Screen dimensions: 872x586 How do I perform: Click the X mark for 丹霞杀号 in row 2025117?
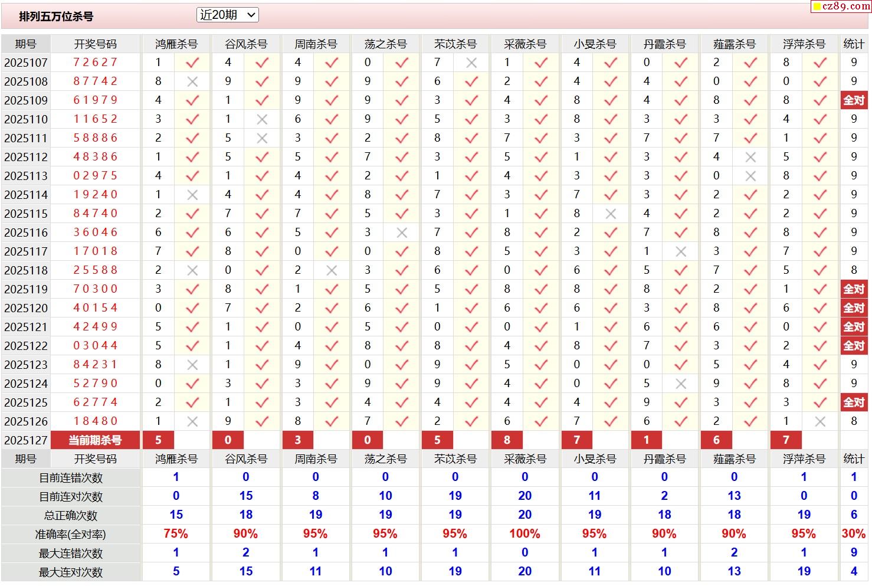pos(681,251)
